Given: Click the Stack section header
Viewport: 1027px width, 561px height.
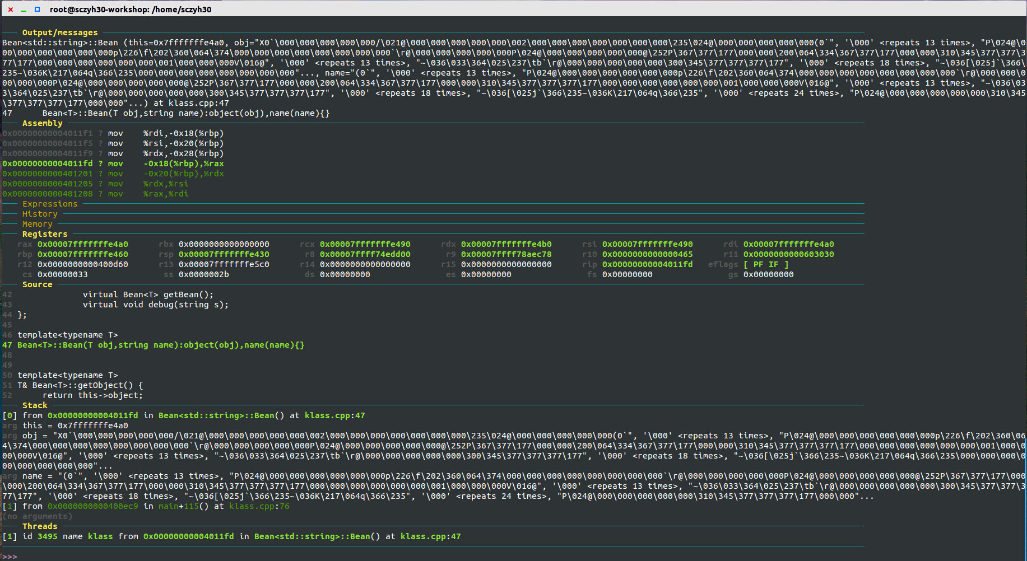Looking at the screenshot, I should tap(35, 405).
